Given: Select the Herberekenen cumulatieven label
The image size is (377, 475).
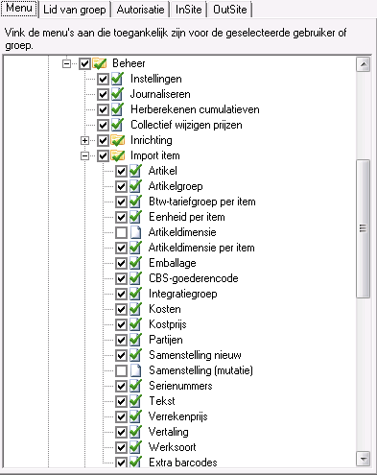Looking at the screenshot, I should tap(195, 109).
